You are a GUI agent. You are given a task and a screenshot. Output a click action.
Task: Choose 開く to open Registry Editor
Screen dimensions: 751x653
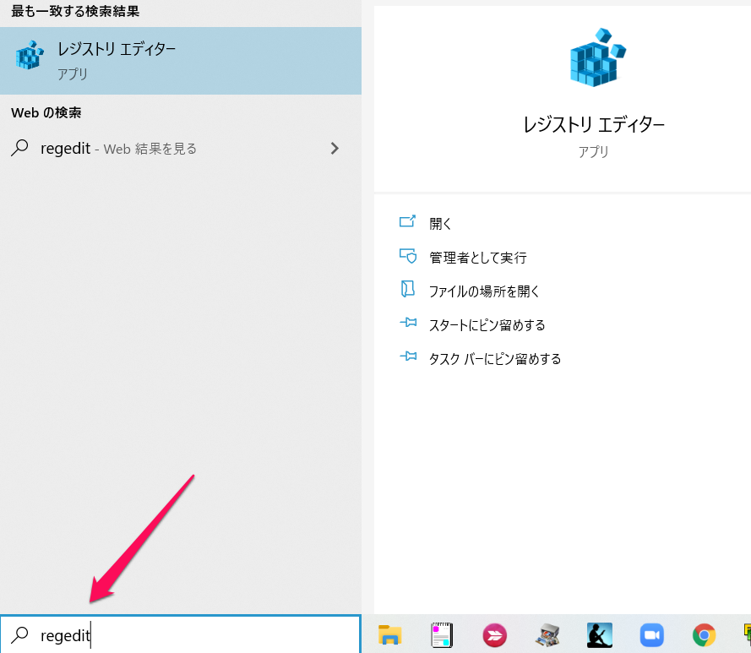tap(440, 223)
